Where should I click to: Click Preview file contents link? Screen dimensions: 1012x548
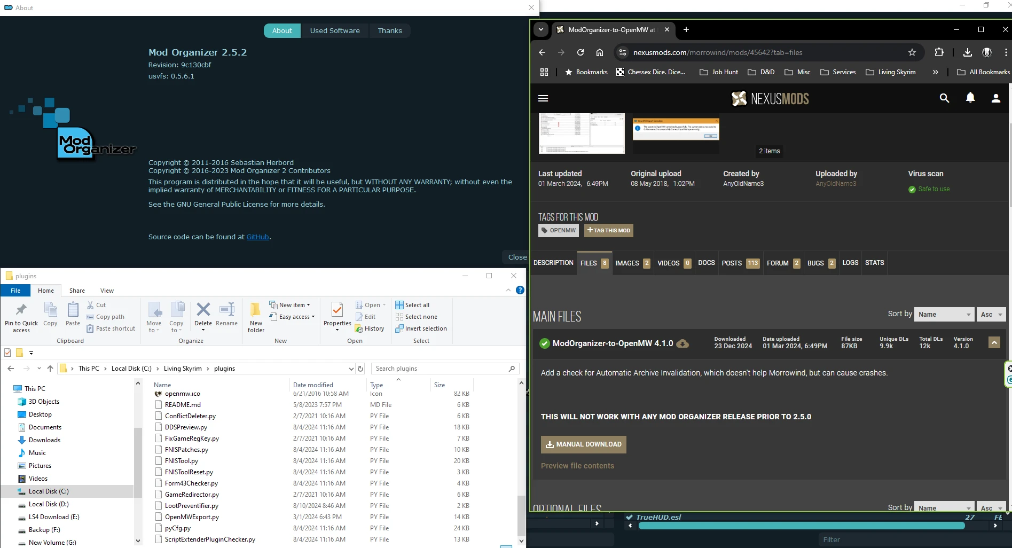[x=577, y=466]
